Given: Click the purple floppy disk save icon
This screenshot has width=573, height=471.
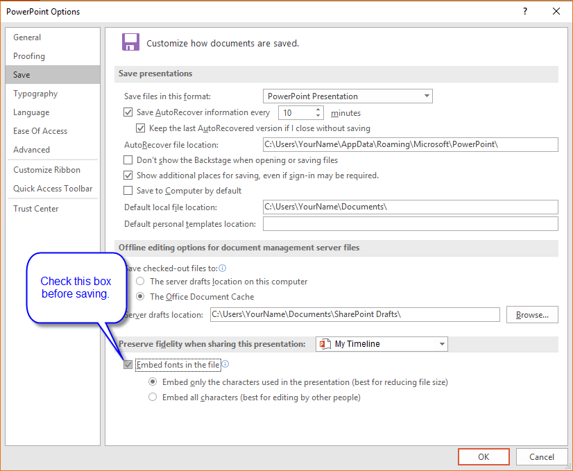Looking at the screenshot, I should pyautogui.click(x=130, y=42).
